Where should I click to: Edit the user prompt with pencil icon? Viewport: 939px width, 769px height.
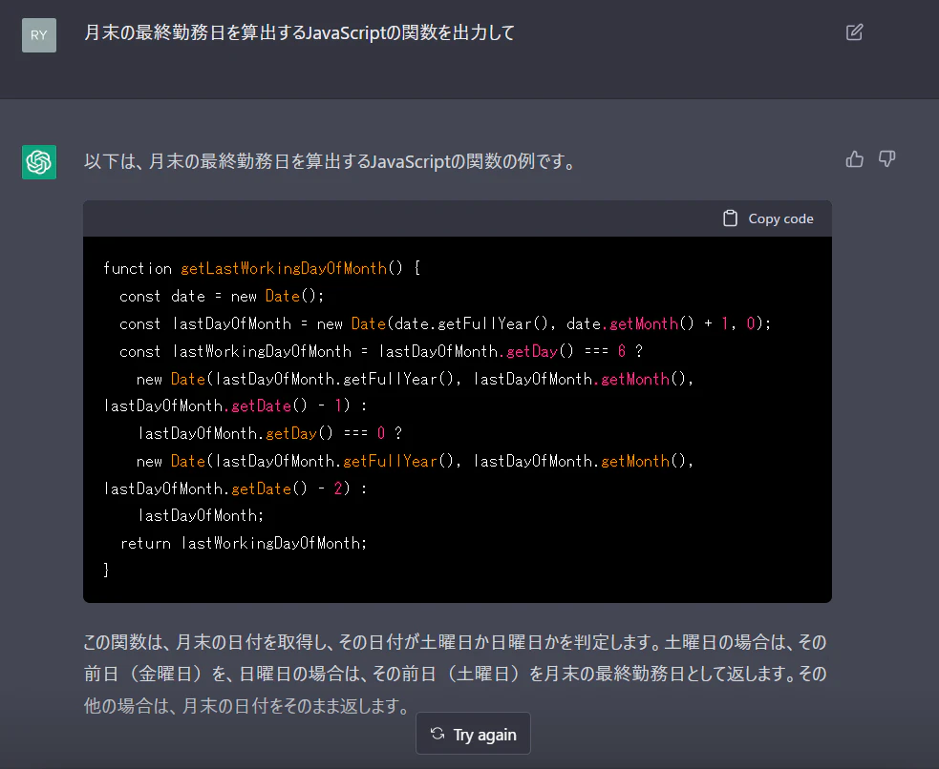point(854,32)
